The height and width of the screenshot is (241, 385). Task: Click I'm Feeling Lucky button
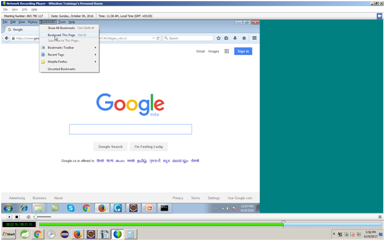point(149,147)
